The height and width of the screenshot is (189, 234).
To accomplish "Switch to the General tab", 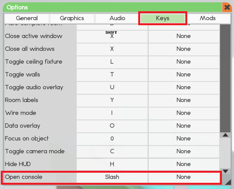I will (27, 18).
